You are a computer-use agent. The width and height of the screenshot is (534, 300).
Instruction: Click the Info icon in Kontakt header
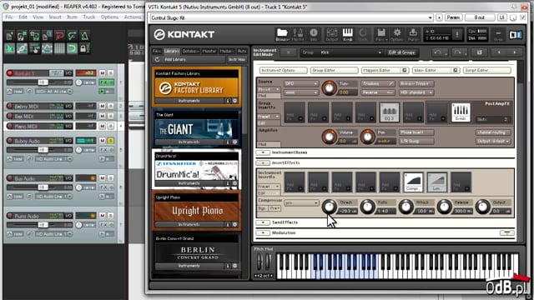coord(314,33)
